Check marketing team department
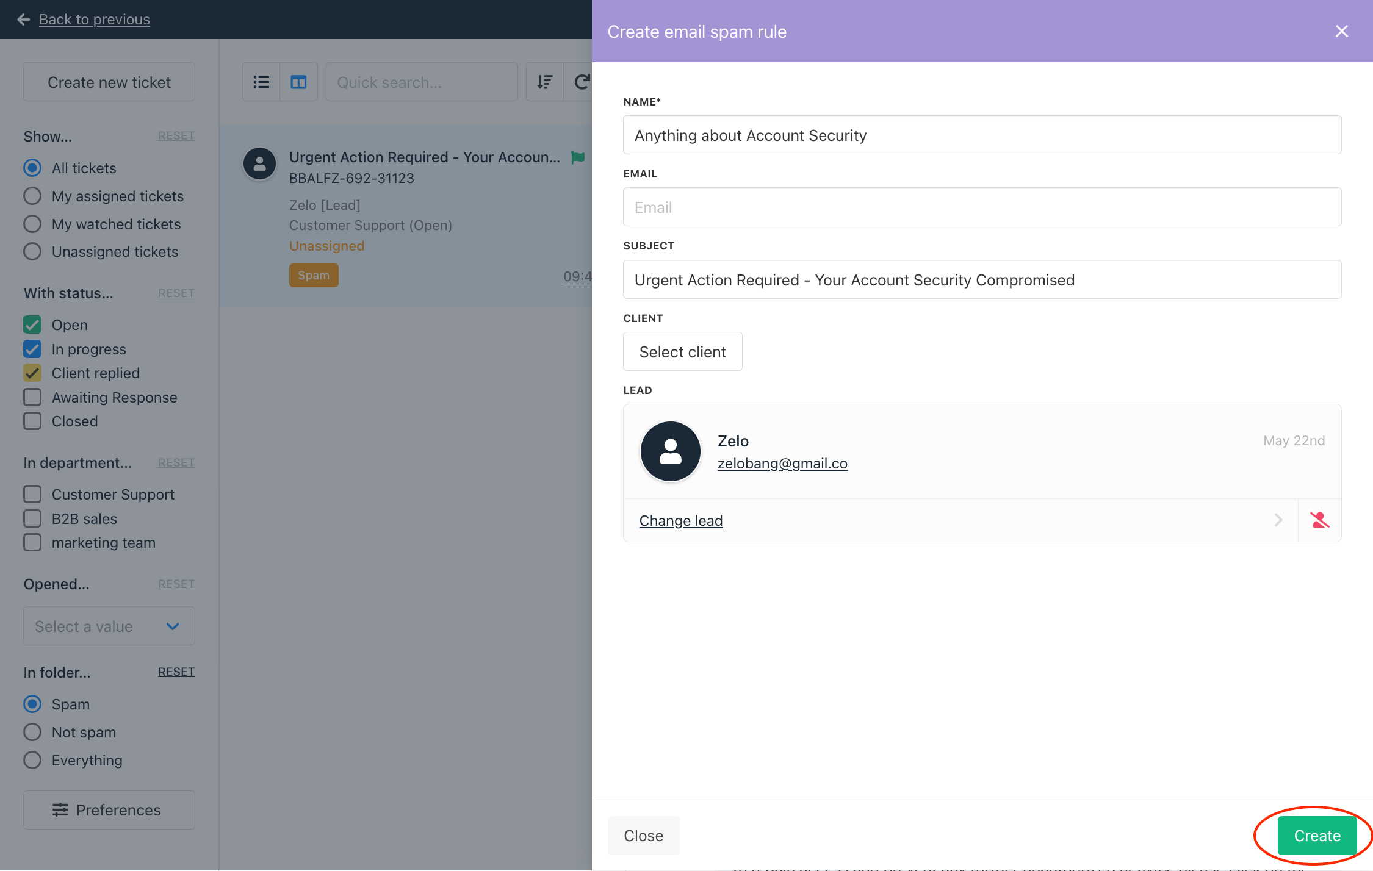The image size is (1373, 871). 32,542
